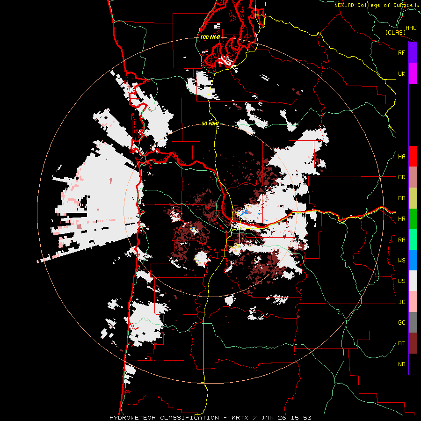421x421 pixels.
Task: Click the RA legend label
Action: point(401,240)
